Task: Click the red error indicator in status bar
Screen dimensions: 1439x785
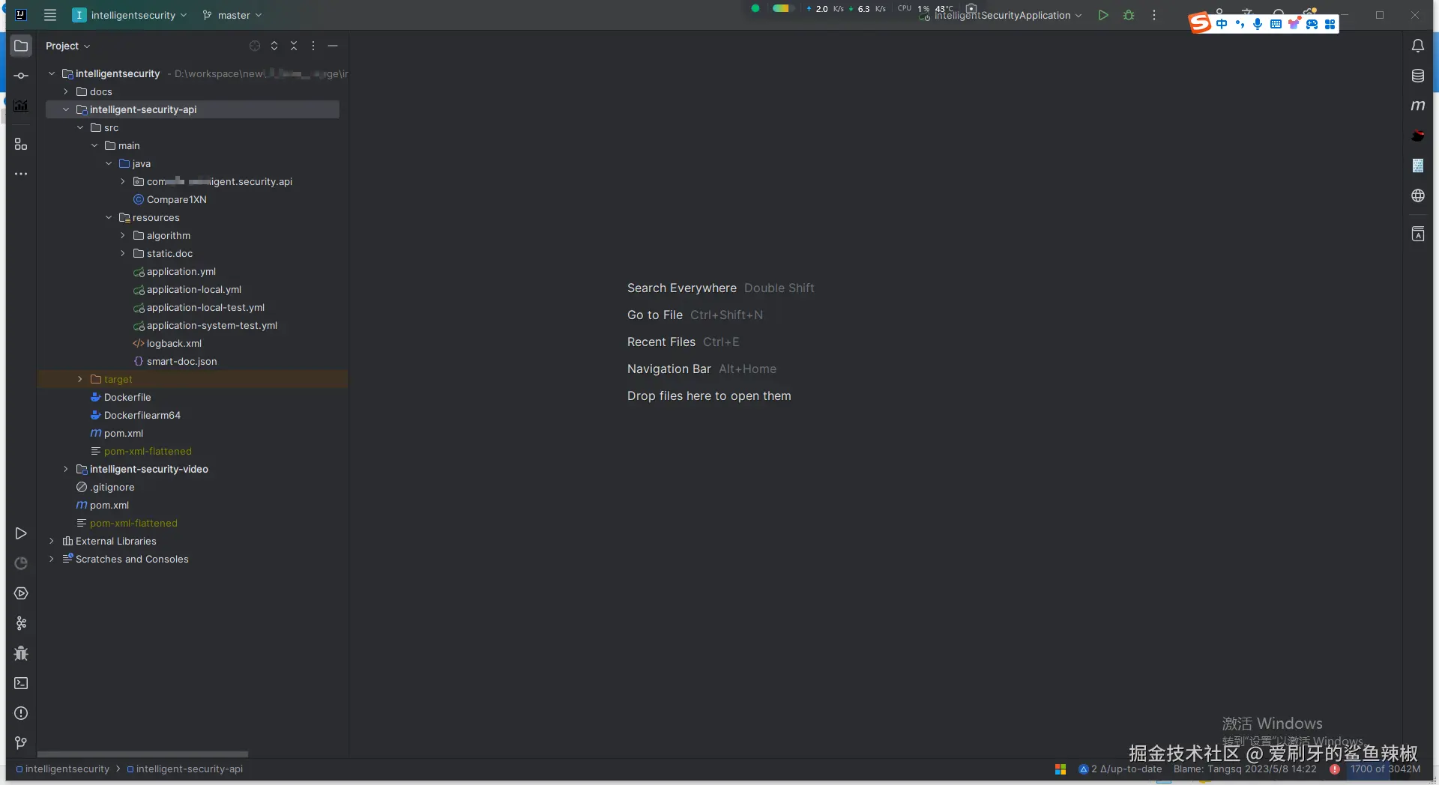Action: (1335, 769)
